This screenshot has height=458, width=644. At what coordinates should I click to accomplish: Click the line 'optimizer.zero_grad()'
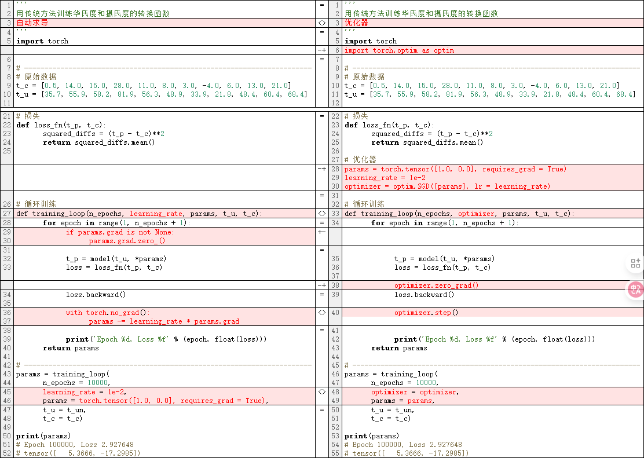(436, 285)
